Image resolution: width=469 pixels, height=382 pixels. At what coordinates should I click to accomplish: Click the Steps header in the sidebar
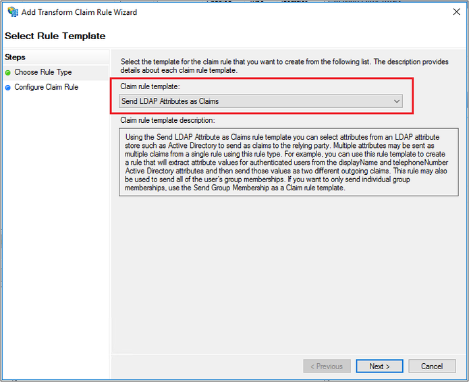(x=16, y=57)
